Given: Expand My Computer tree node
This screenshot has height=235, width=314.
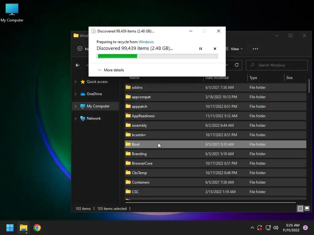Looking at the screenshot, I should click(x=76, y=106).
